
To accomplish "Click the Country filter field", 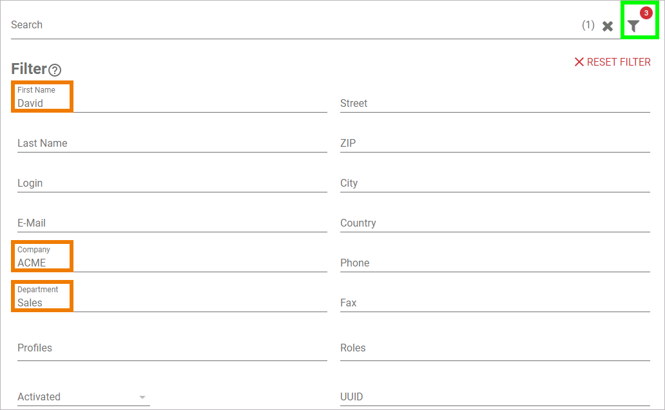I will tap(494, 223).
